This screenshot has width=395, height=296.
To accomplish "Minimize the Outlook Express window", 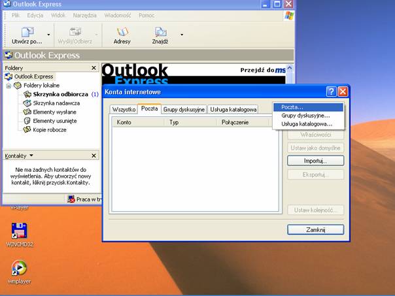I will coord(266,4).
